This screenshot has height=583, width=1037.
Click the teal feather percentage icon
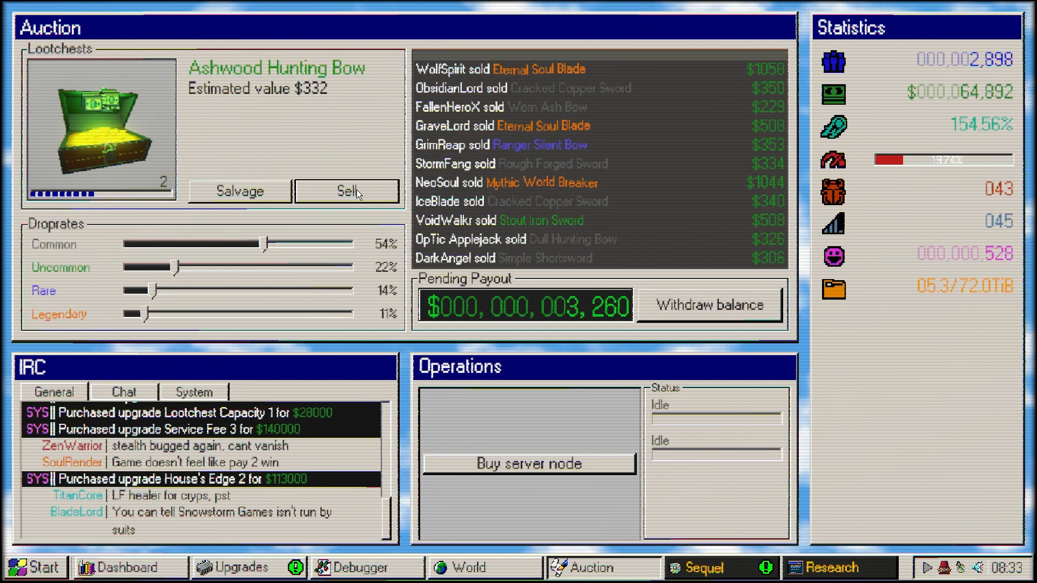point(833,127)
